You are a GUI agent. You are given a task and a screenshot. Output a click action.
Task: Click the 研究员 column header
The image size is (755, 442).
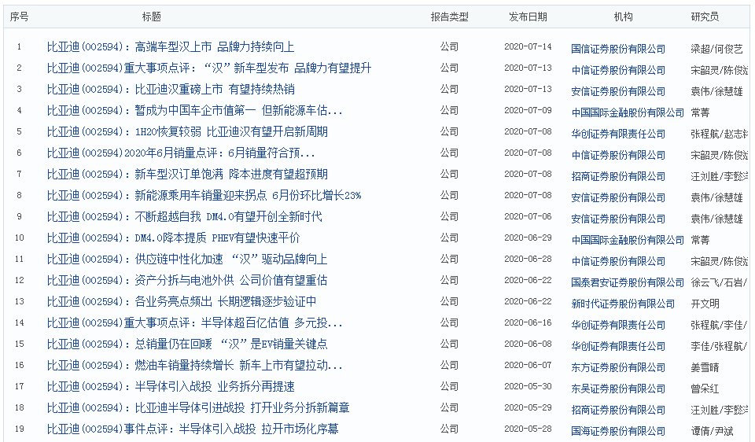tap(705, 17)
